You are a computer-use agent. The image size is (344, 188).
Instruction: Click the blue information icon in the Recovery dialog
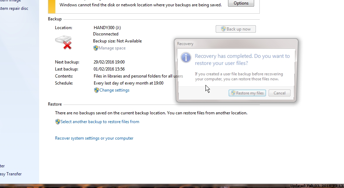coord(186,57)
